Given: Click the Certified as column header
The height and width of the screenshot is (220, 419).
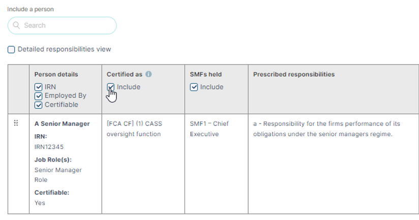Looking at the screenshot, I should (x=125, y=74).
